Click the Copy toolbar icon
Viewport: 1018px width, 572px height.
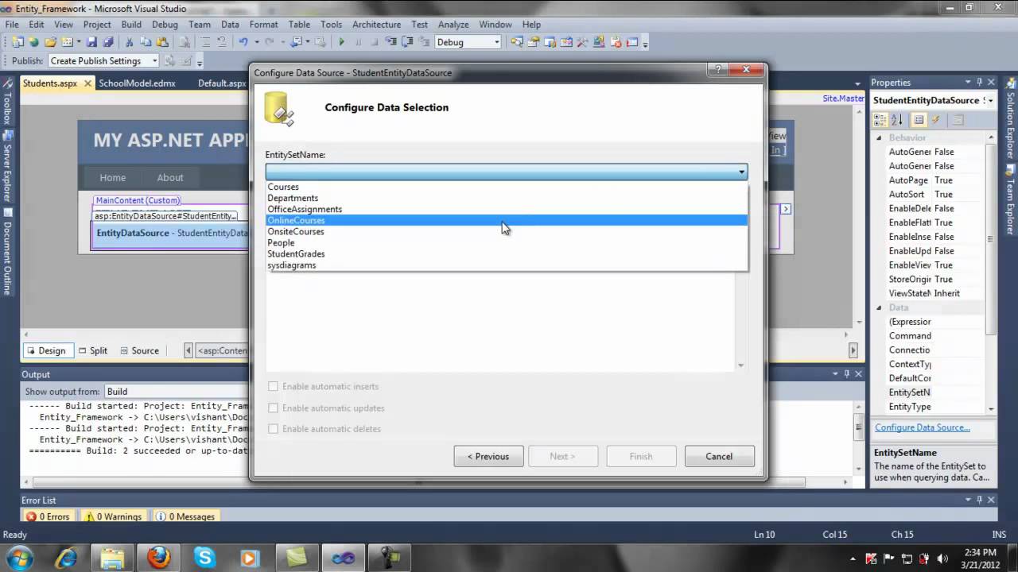point(146,42)
